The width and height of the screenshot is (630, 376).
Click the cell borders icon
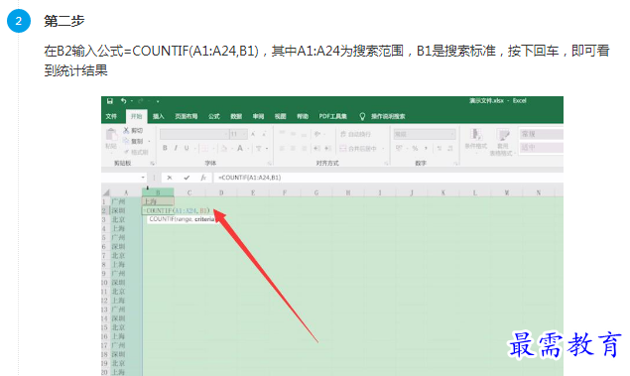pyautogui.click(x=205, y=148)
